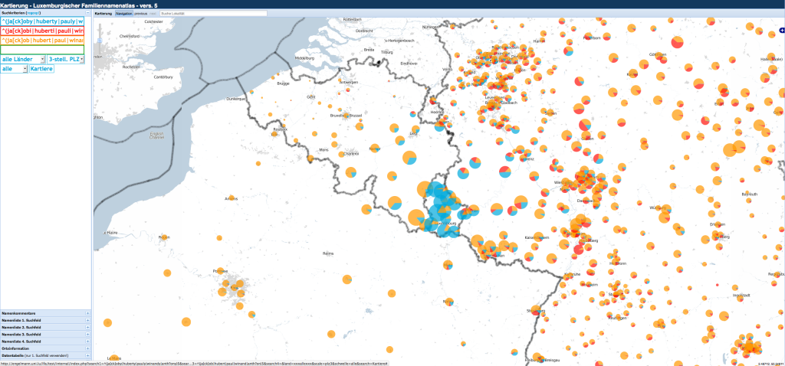The image size is (785, 366).
Task: Click the red second search field
Action: pyautogui.click(x=42, y=31)
